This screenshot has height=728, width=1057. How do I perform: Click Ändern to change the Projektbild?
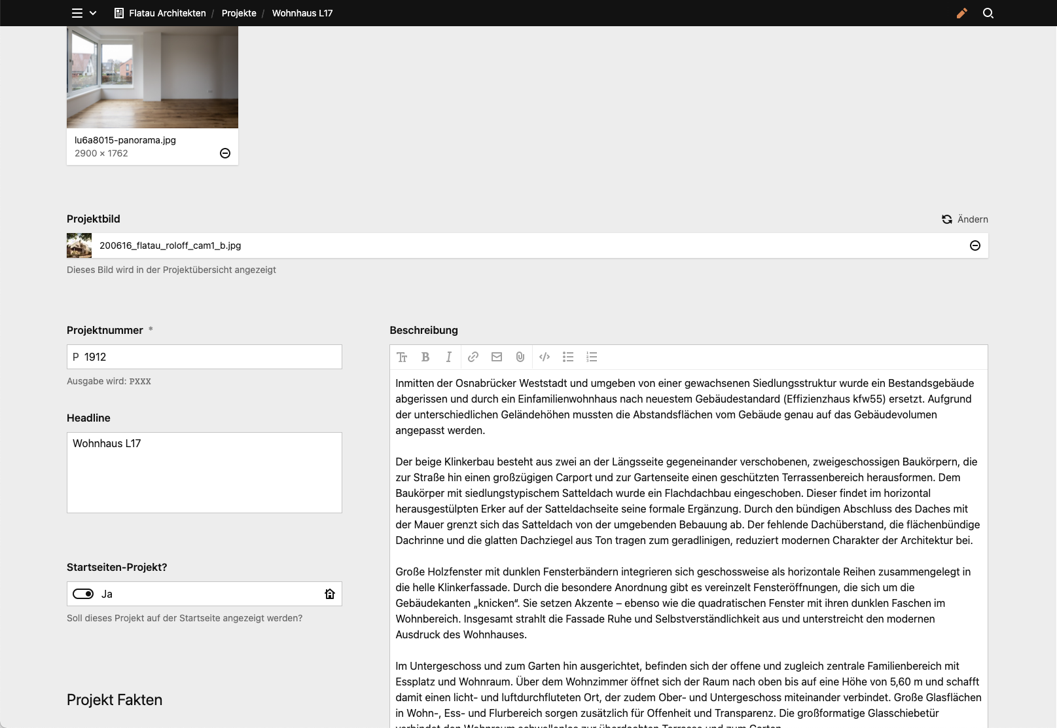tap(965, 219)
